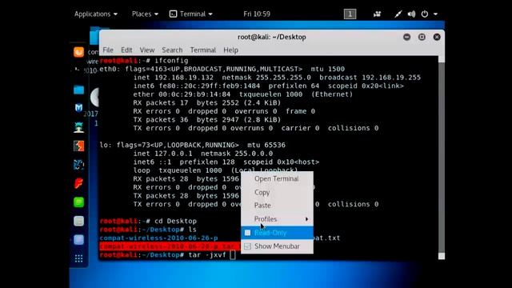This screenshot has width=512, height=288.
Task: Open the Help menu
Action: 230,50
